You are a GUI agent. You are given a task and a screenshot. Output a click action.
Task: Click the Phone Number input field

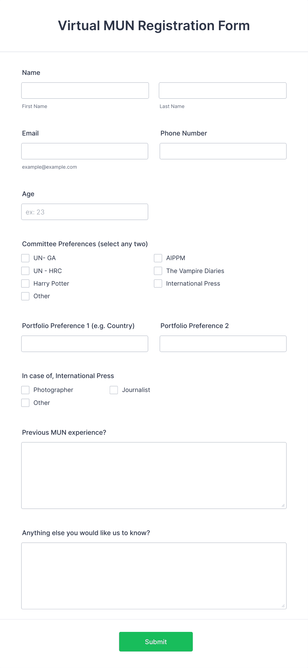(223, 151)
